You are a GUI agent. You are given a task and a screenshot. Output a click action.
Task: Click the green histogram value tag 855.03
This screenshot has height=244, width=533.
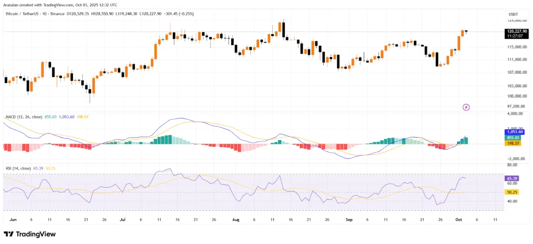click(513, 138)
